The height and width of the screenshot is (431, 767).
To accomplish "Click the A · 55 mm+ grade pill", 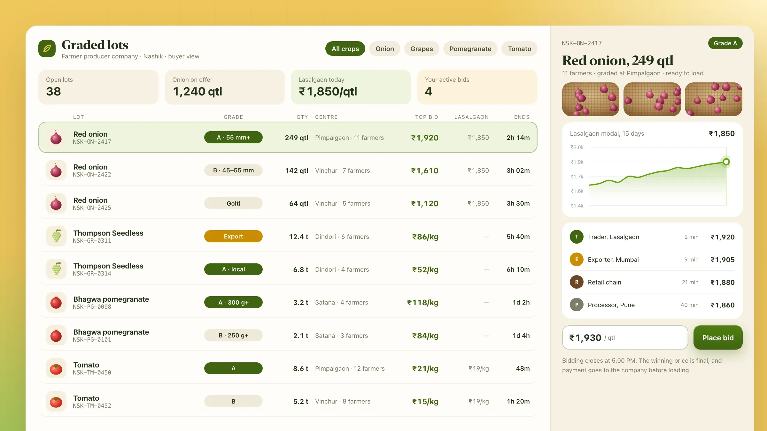I will (233, 137).
